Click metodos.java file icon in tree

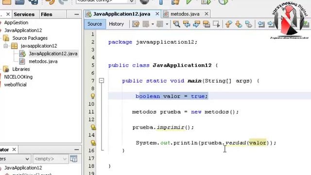[22, 61]
